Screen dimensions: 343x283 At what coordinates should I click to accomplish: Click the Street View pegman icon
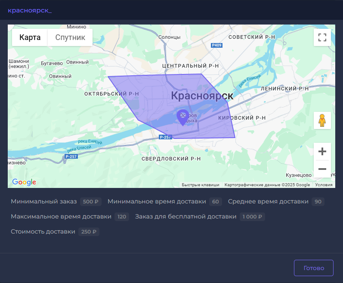pyautogui.click(x=322, y=120)
